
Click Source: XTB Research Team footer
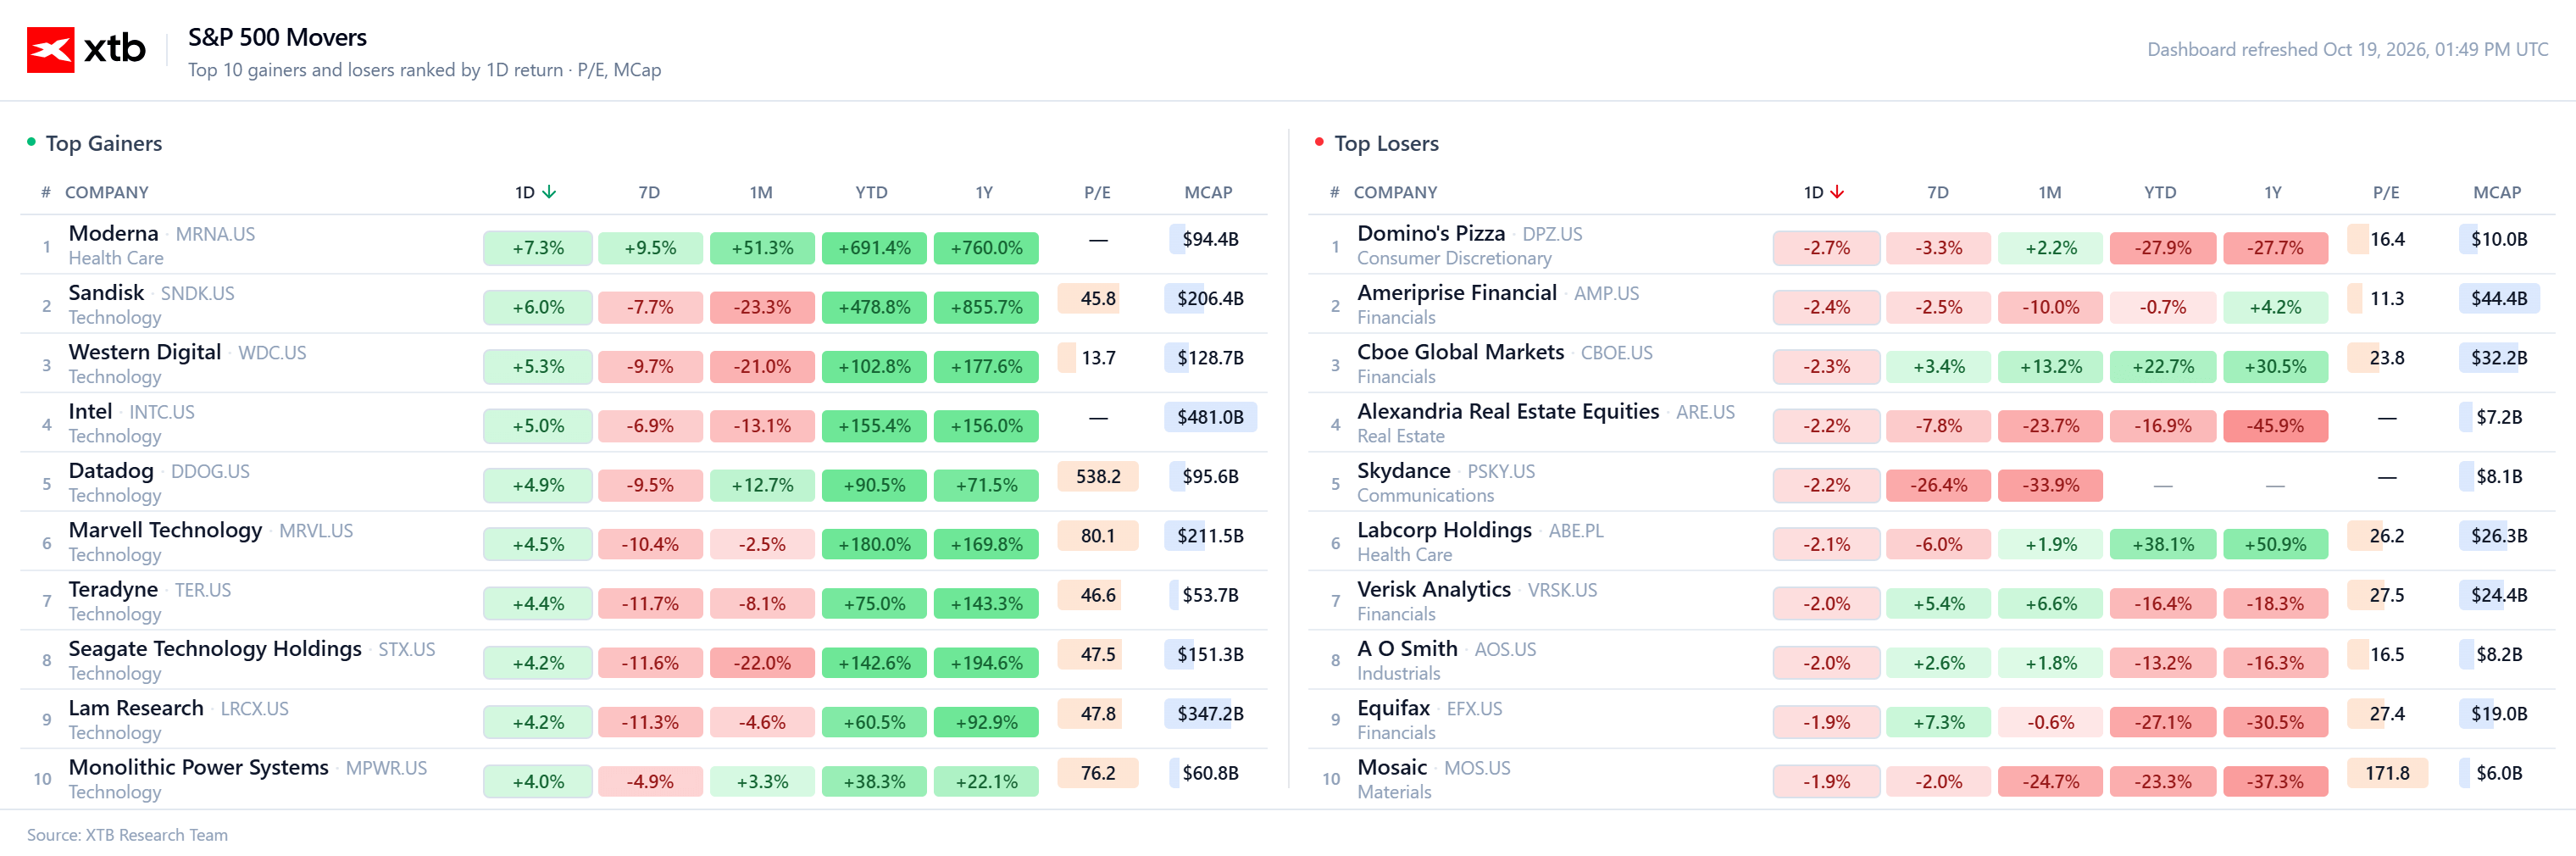coord(127,834)
